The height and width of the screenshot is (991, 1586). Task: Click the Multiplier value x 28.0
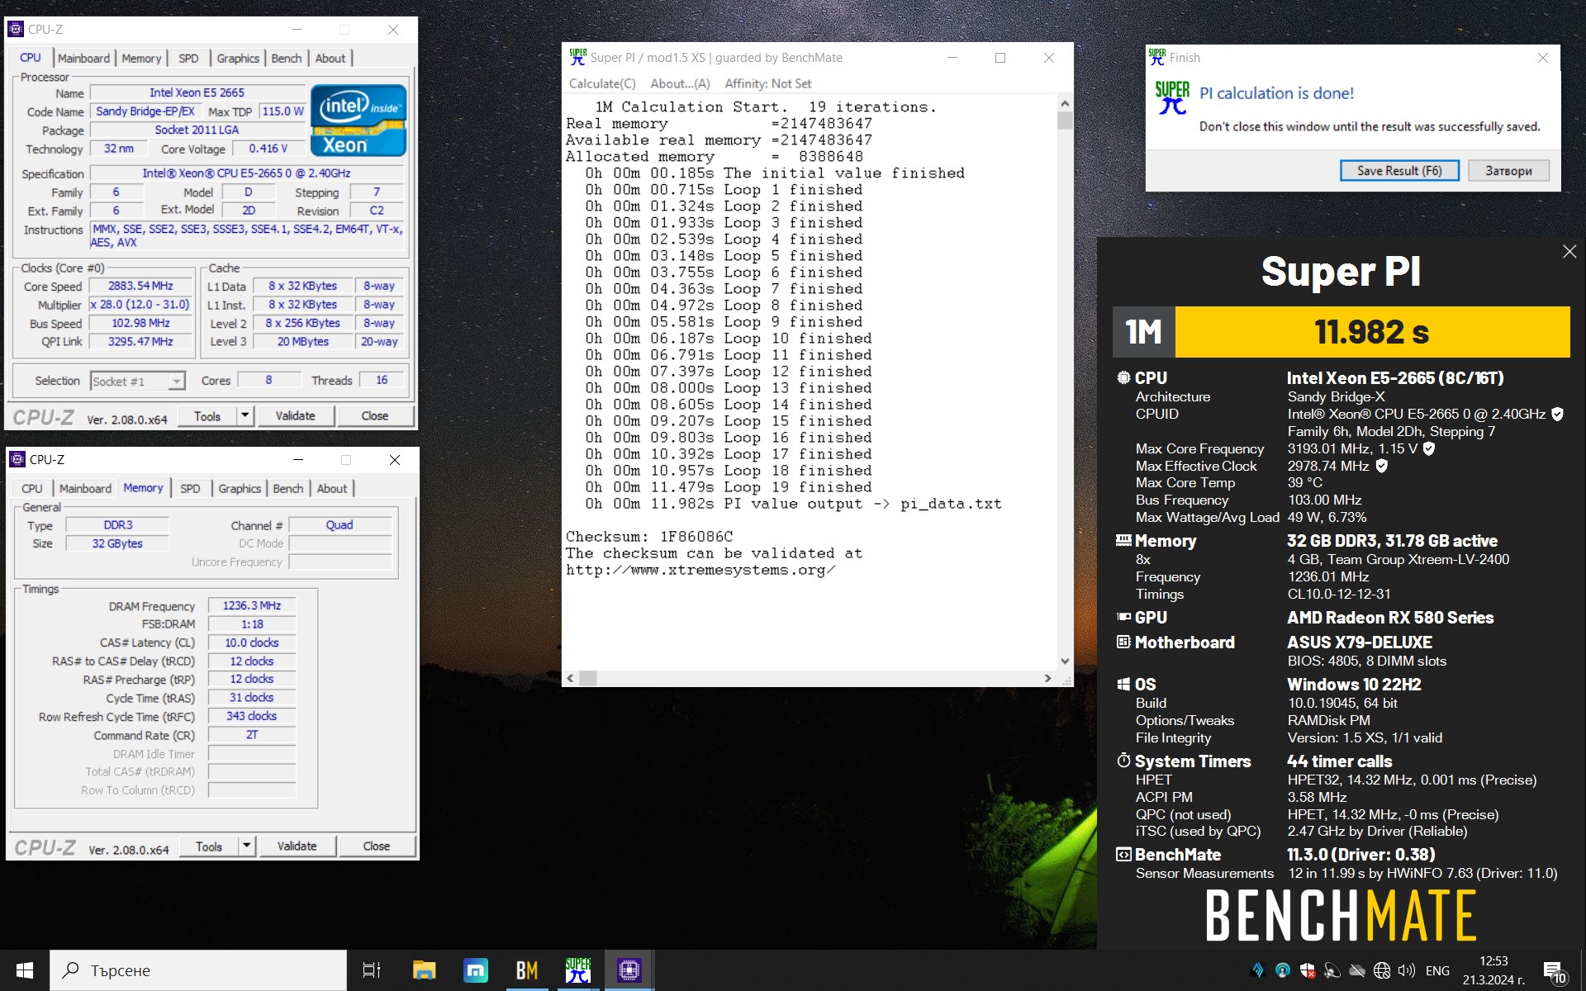pyautogui.click(x=140, y=305)
